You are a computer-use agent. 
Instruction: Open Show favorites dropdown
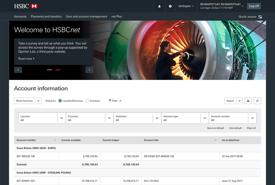[27, 101]
